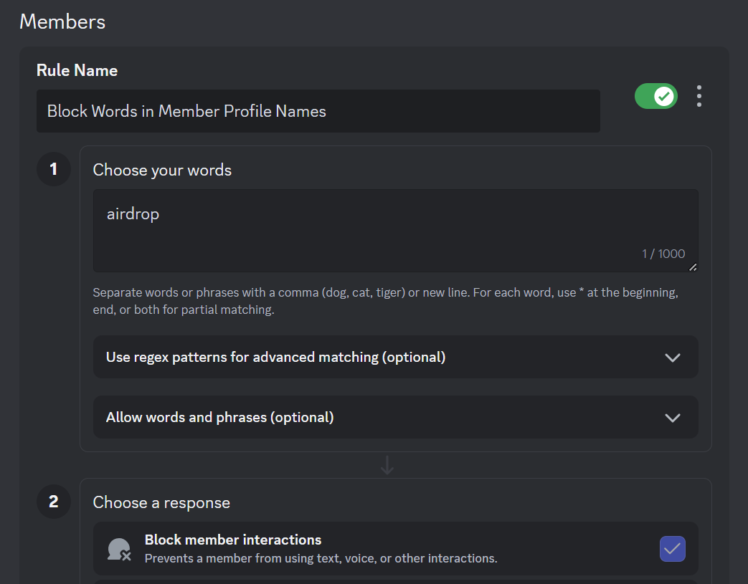Click the Rule Name text field
This screenshot has width=748, height=584.
pyautogui.click(x=318, y=111)
